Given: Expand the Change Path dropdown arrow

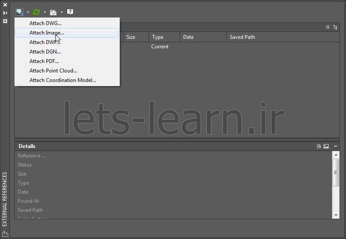Looking at the screenshot, I should click(61, 13).
